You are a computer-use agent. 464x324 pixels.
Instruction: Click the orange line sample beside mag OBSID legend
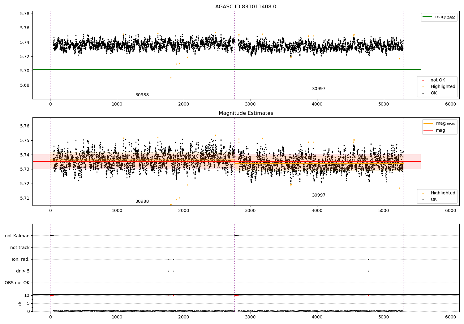(428, 123)
